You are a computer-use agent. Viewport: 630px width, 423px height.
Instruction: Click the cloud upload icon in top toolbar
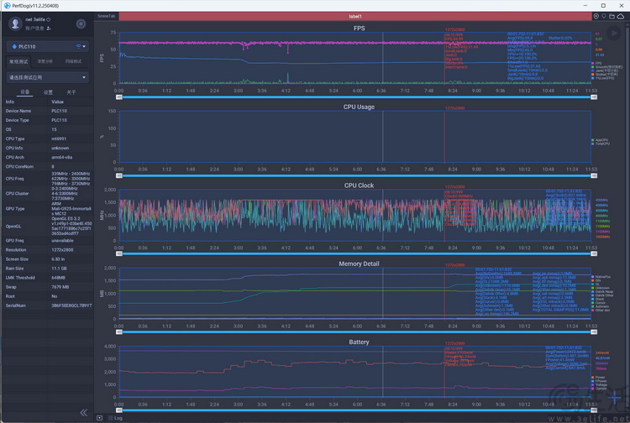point(621,17)
